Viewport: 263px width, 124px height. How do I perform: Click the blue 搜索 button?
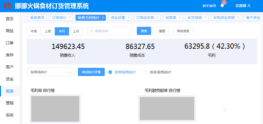144,31
